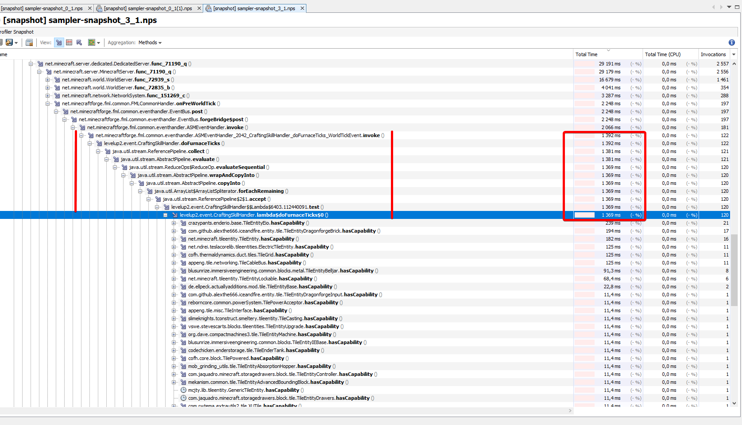Viewport: 742px width, 425px height.
Task: Collapse the EventBus.post node
Action: [56, 111]
